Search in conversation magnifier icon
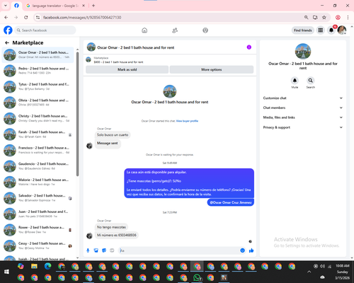 [x=311, y=81]
